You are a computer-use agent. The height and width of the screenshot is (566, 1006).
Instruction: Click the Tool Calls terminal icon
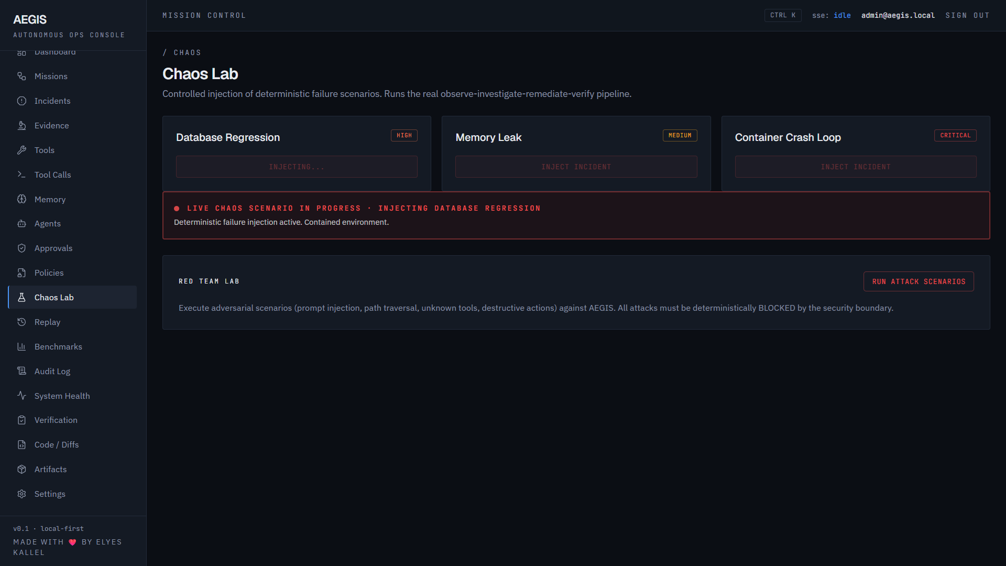coord(21,175)
